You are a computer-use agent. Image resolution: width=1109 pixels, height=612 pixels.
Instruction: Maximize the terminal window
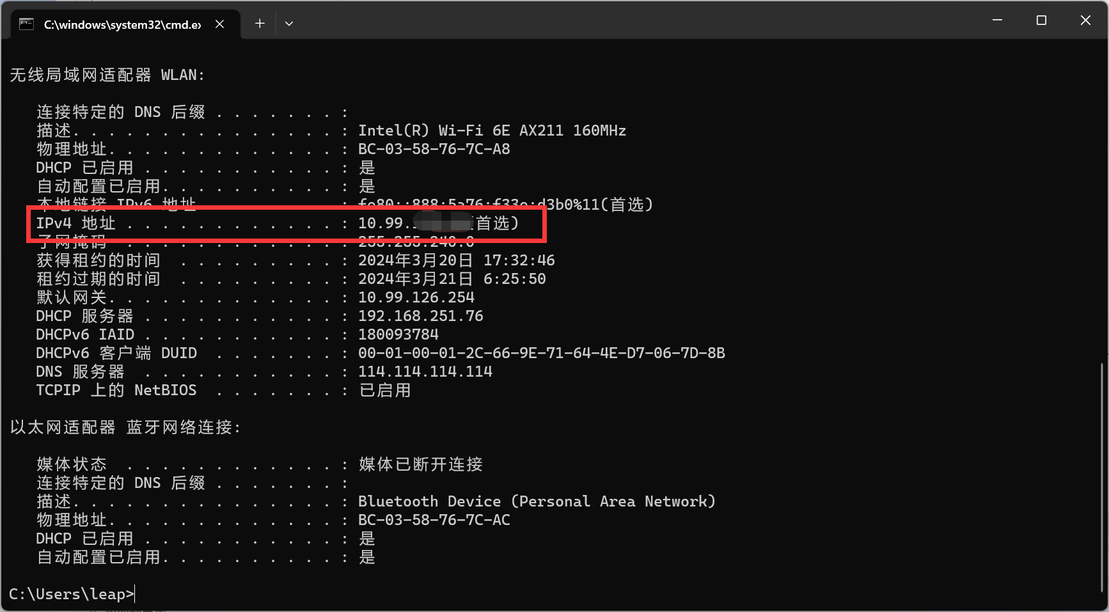pyautogui.click(x=1041, y=20)
